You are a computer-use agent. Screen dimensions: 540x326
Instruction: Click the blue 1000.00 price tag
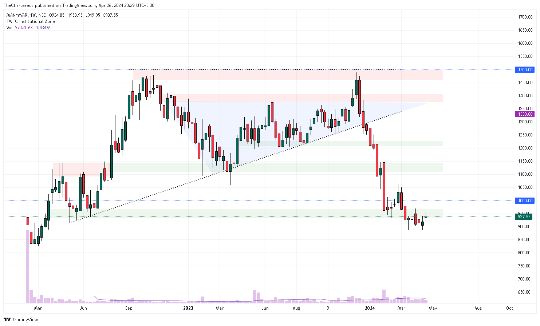coord(525,201)
